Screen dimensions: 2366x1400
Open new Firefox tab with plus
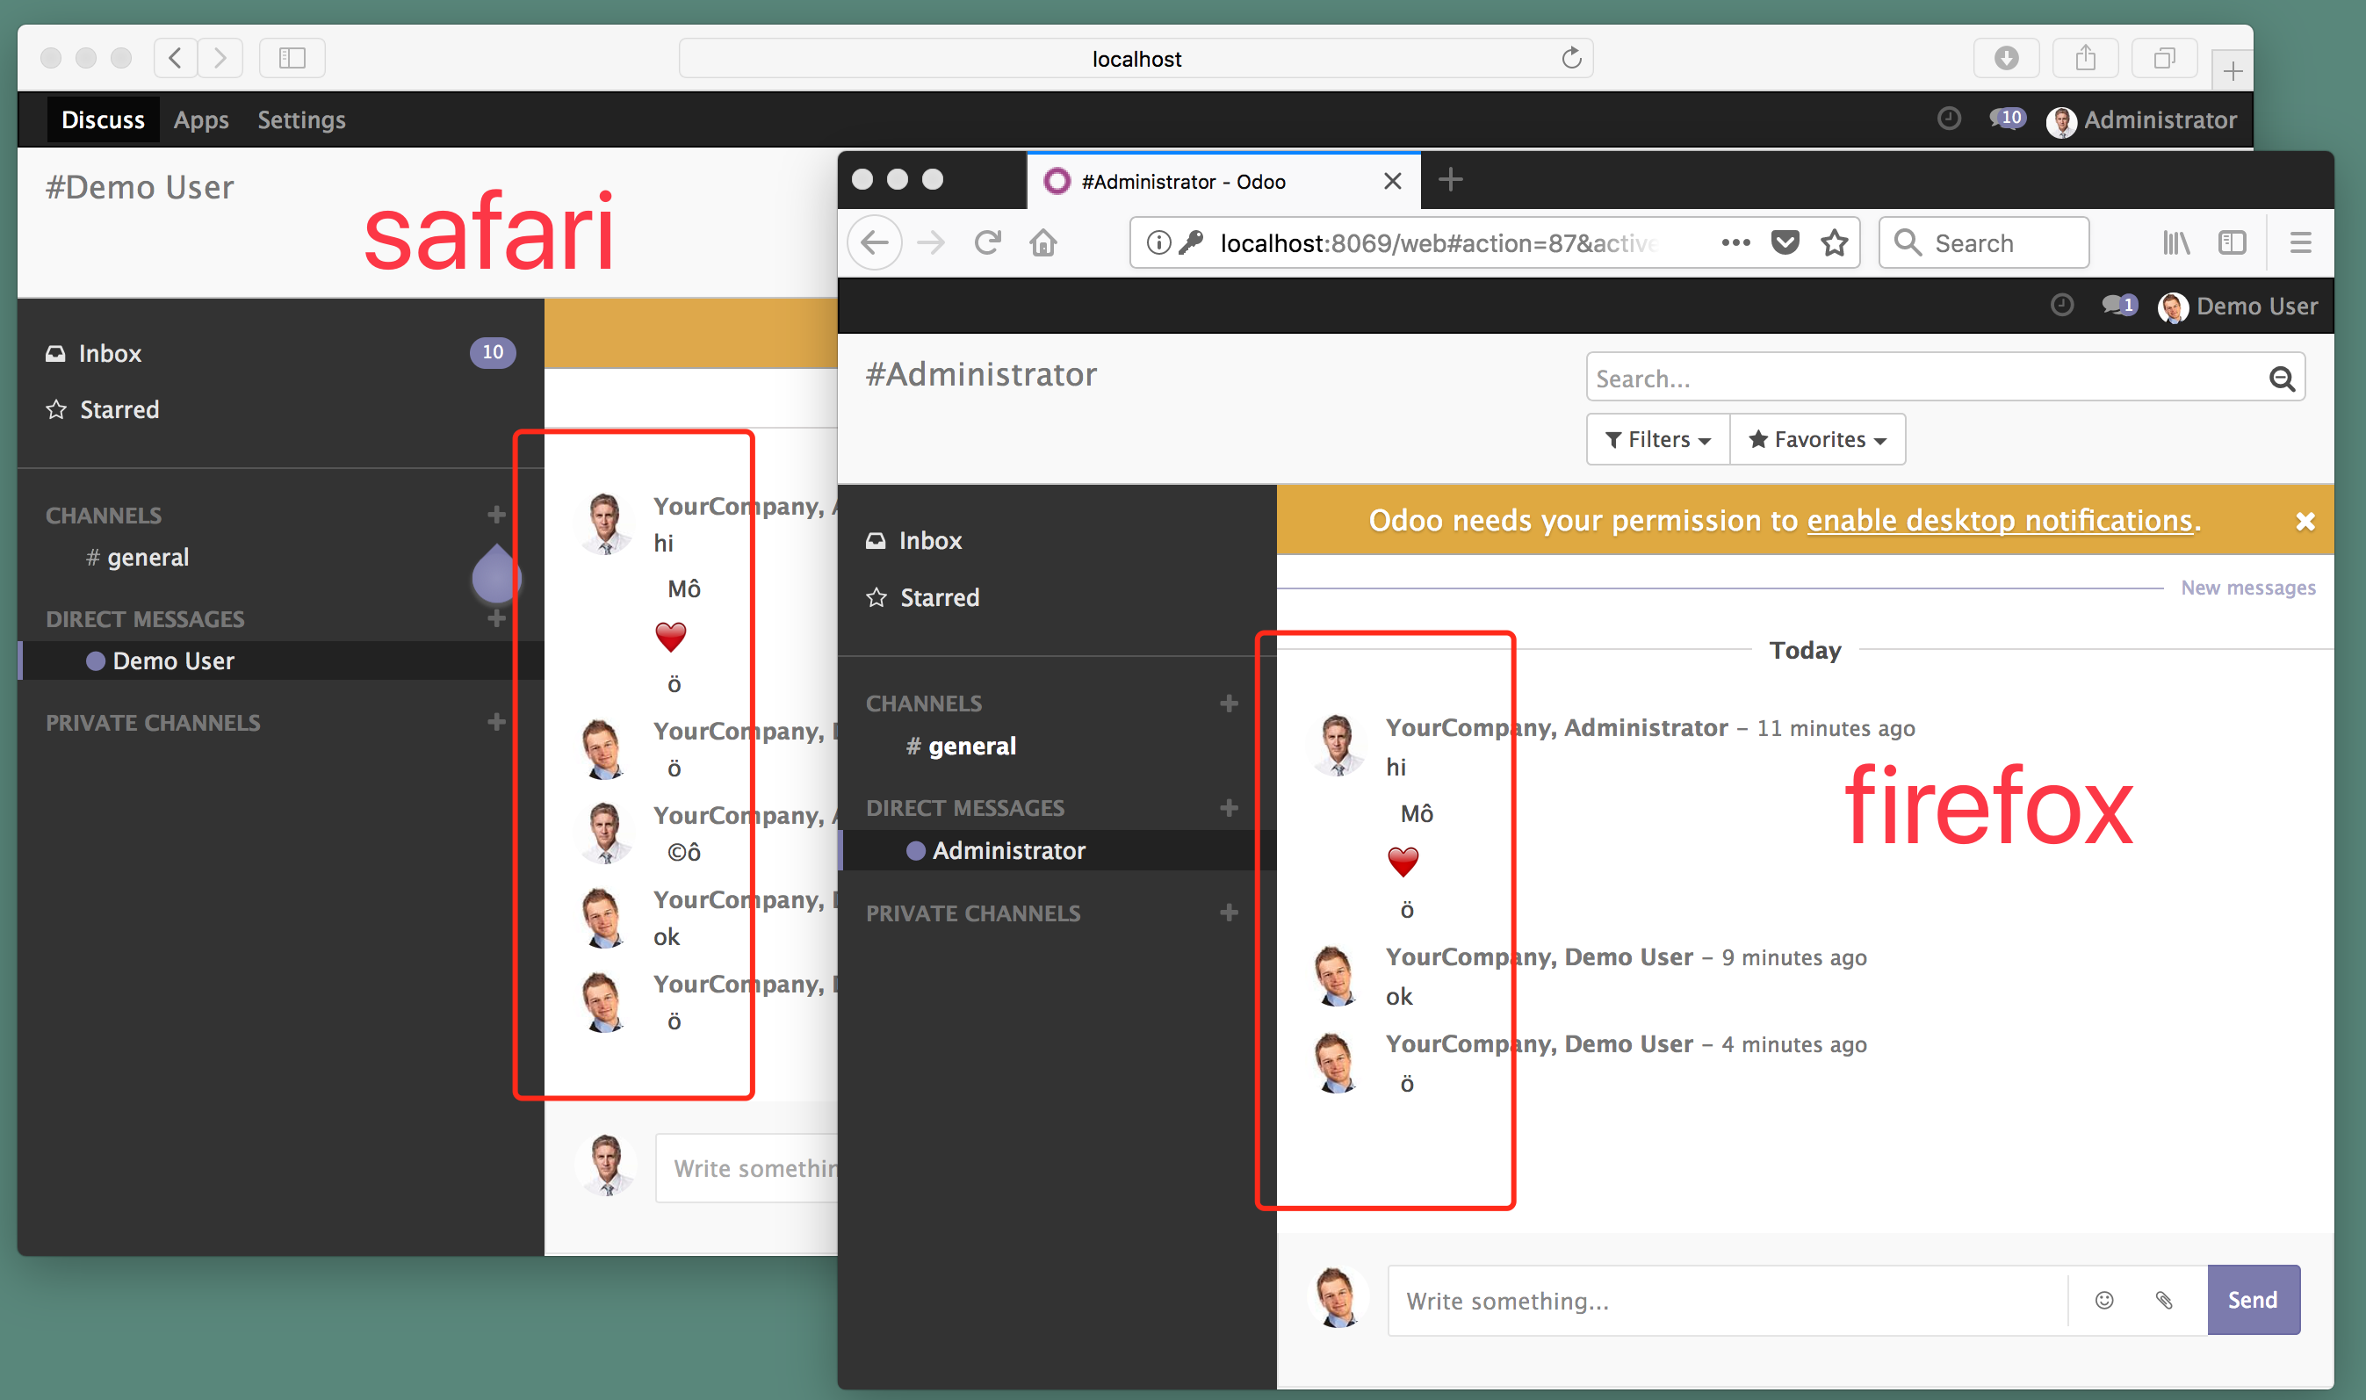1451,179
